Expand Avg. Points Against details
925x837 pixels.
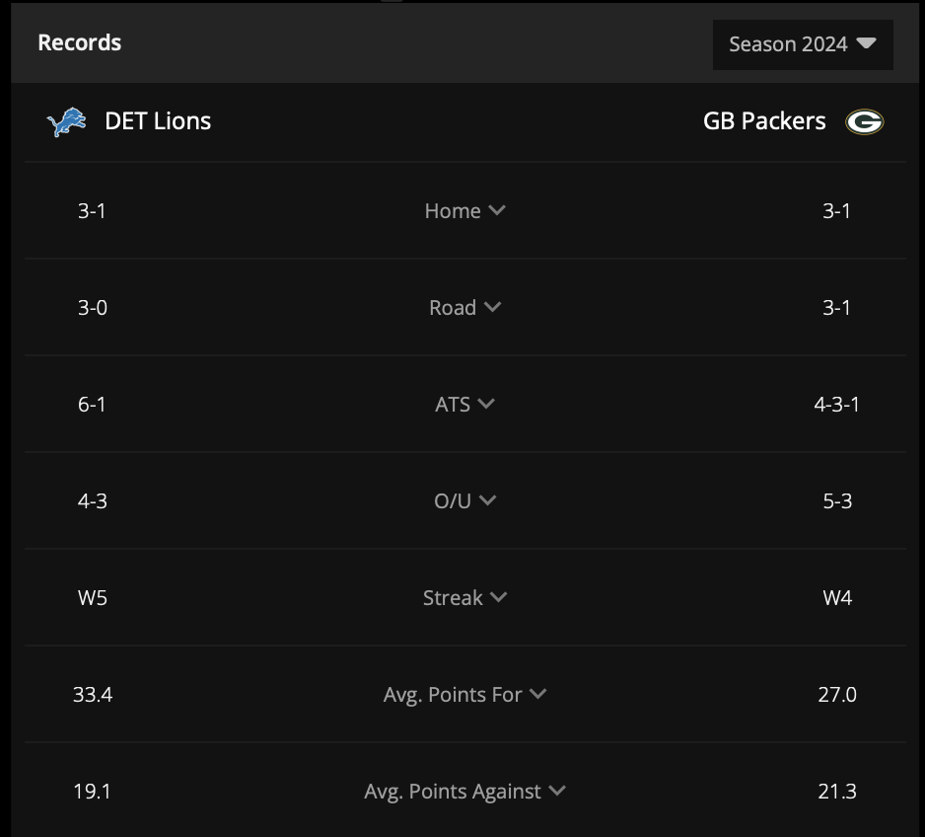(x=464, y=792)
